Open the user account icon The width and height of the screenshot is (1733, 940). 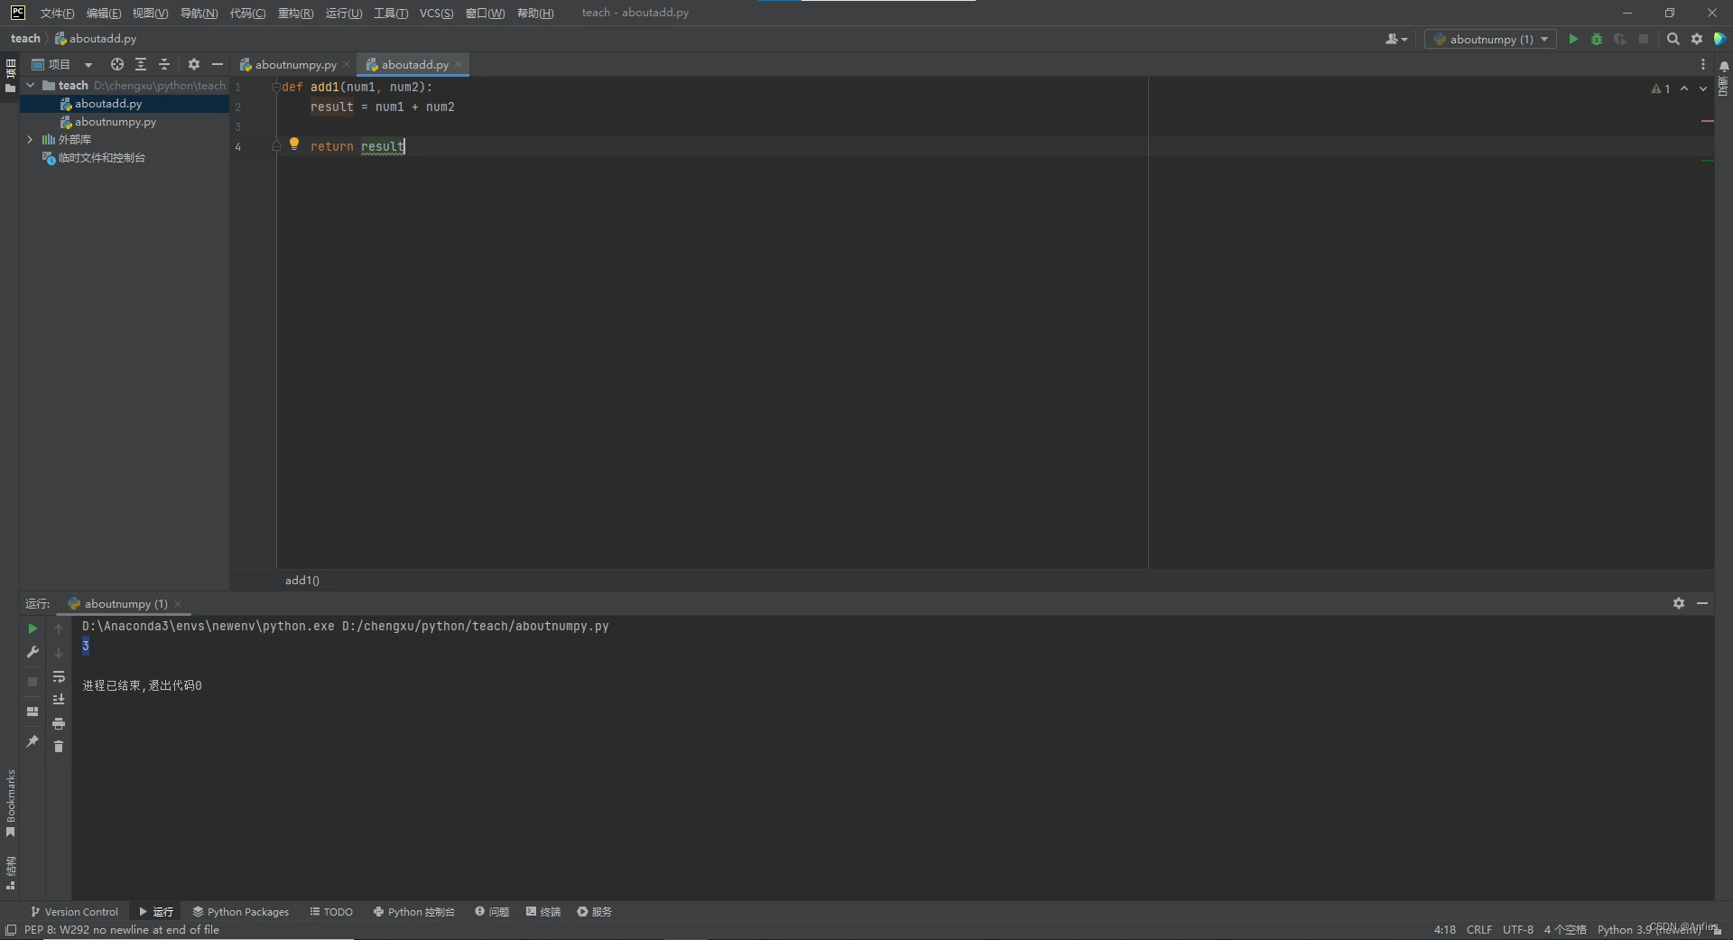click(1395, 39)
